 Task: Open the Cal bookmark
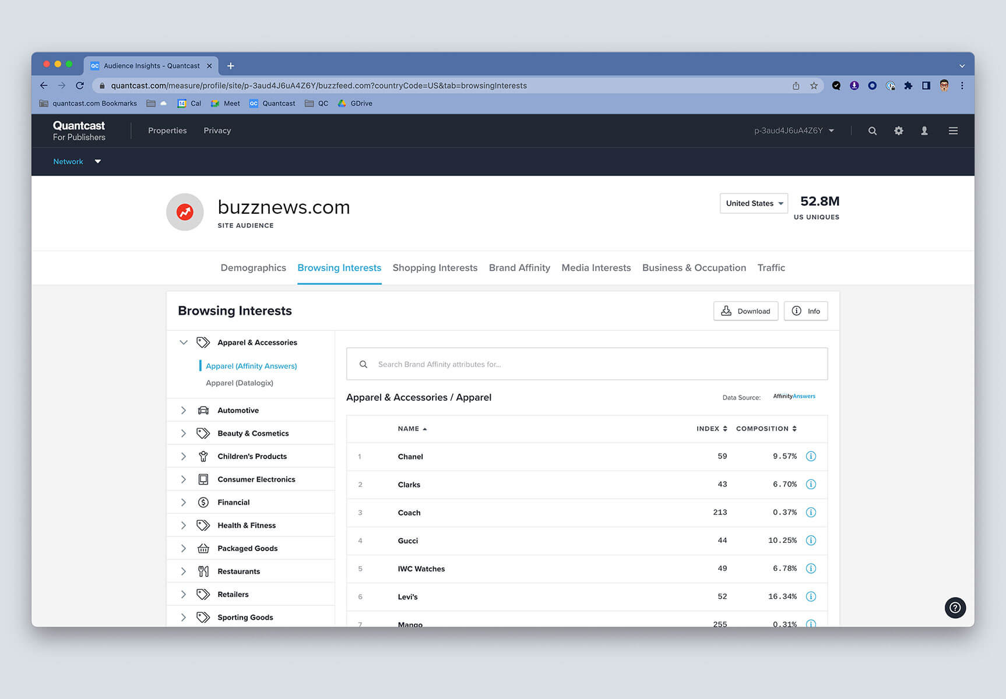click(189, 103)
